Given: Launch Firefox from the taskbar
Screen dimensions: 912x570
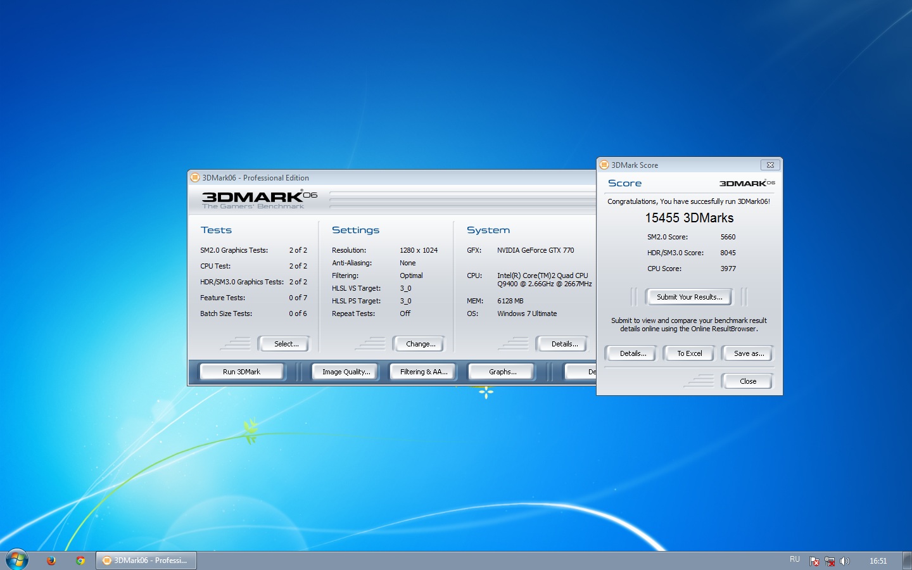Looking at the screenshot, I should coord(51,560).
